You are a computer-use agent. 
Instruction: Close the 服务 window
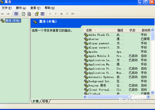coord(152,2)
